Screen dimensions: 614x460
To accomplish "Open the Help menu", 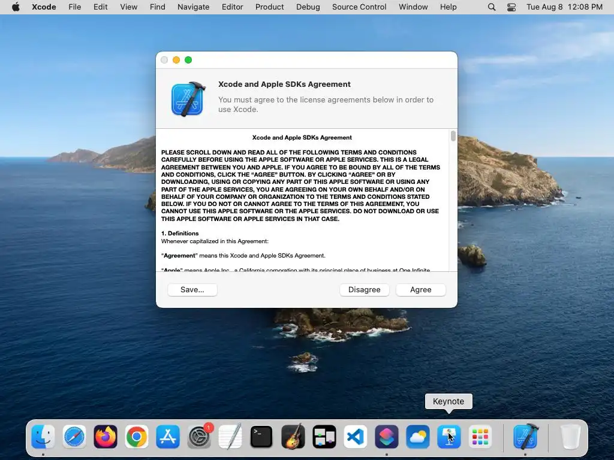I will (x=448, y=7).
